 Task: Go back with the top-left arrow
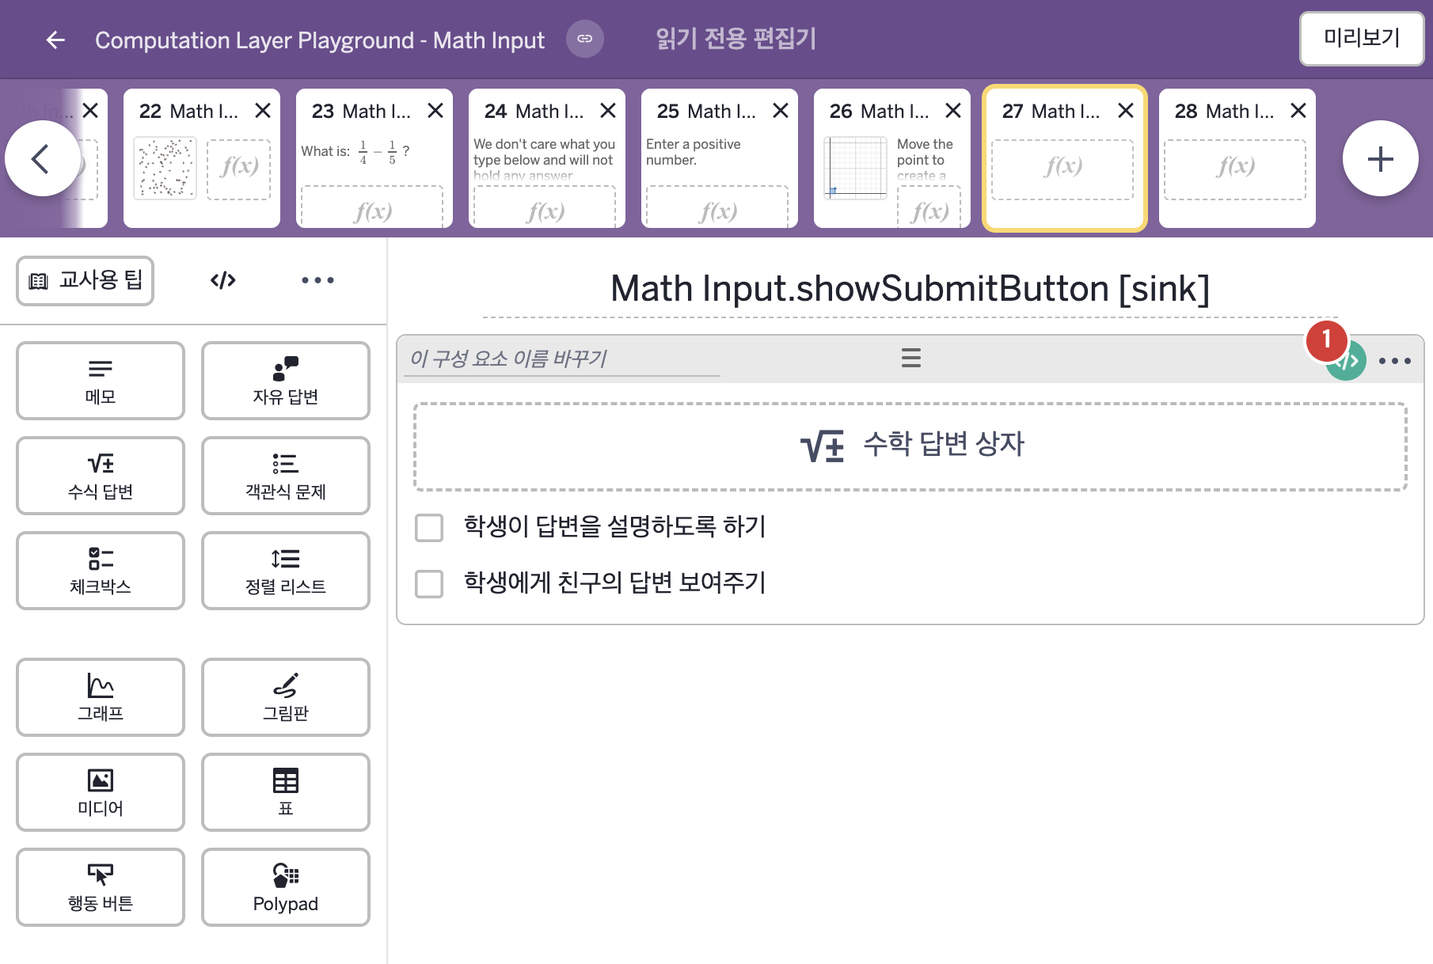(x=55, y=40)
